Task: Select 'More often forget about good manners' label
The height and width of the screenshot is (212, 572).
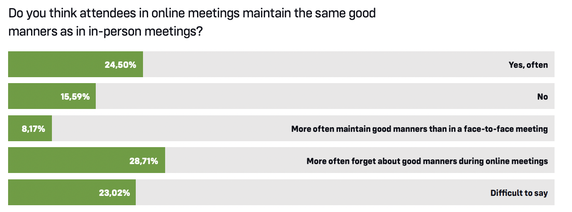Action: (x=427, y=161)
